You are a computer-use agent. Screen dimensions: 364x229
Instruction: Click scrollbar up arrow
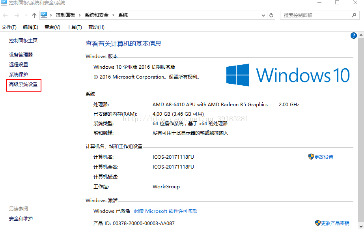pos(361,36)
